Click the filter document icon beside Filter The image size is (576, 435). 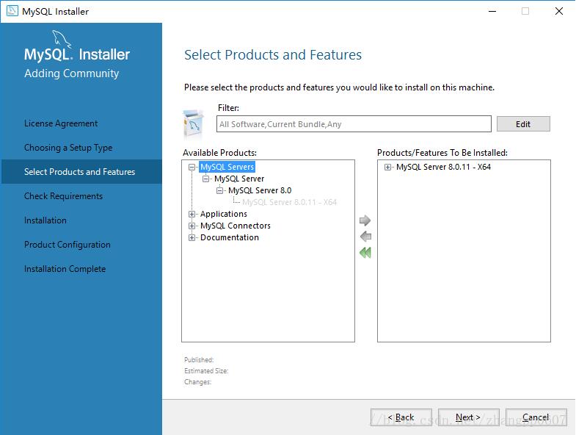click(x=194, y=123)
